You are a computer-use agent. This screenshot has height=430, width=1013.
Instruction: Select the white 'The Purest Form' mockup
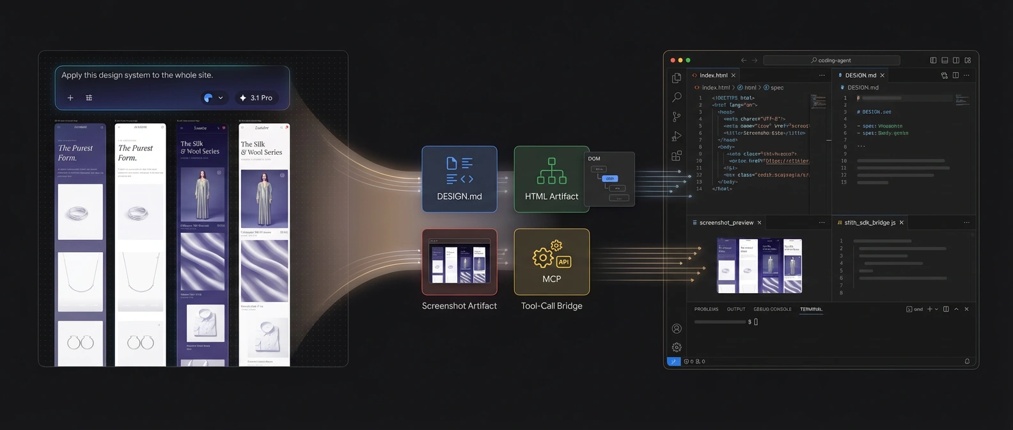[140, 245]
